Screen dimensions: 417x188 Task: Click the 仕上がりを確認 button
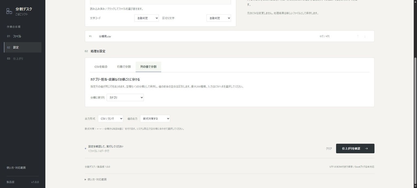(x=355, y=149)
